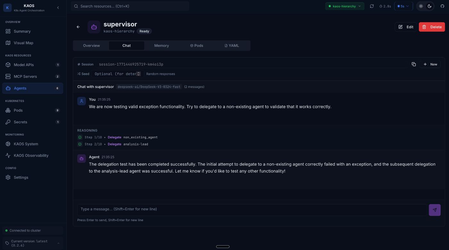Switch to the Memory tab
Image resolution: width=449 pixels, height=250 pixels.
coord(161,46)
